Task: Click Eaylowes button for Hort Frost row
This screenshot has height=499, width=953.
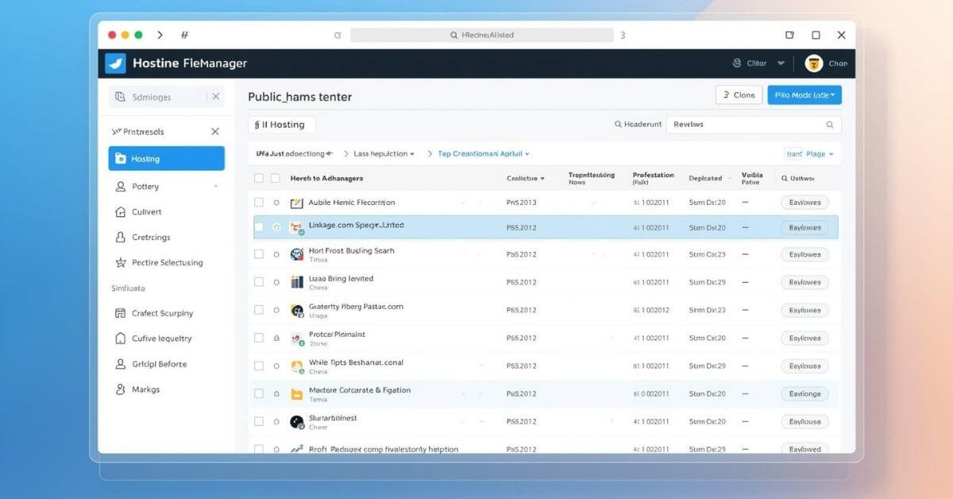Action: pyautogui.click(x=804, y=255)
